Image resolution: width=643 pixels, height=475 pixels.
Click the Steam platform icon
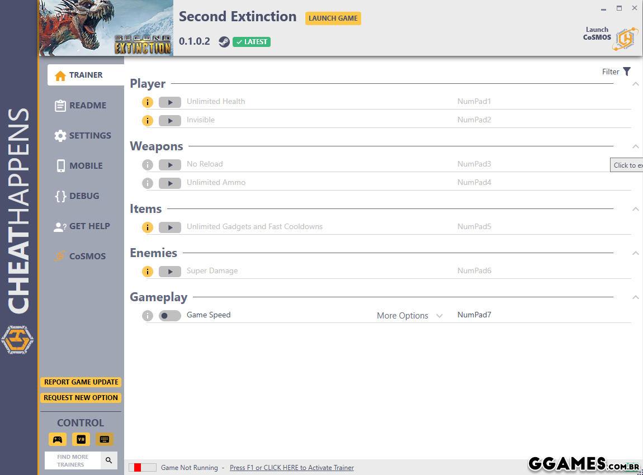pyautogui.click(x=224, y=42)
